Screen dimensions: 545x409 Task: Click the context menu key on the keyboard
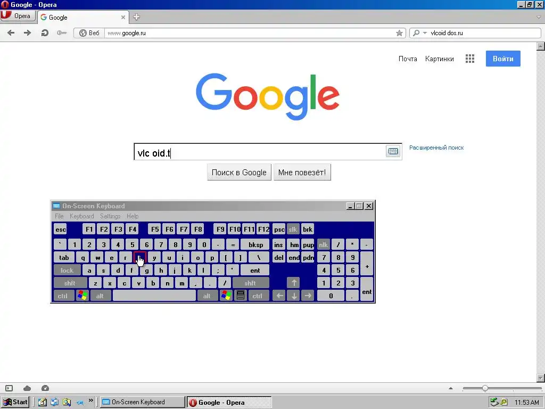pos(241,296)
